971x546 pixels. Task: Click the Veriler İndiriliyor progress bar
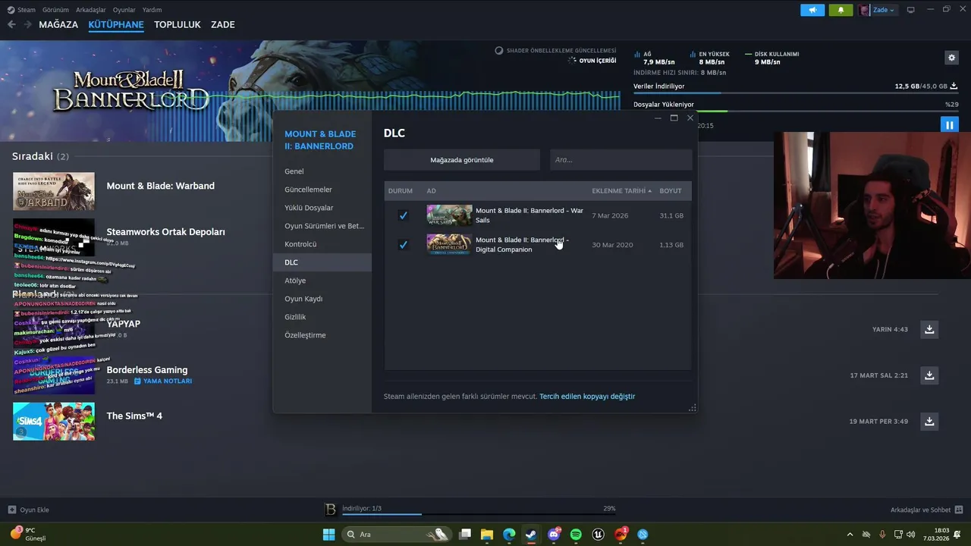tap(795, 93)
